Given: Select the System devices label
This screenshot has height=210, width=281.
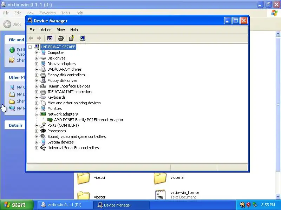Looking at the screenshot, I should [60, 142].
